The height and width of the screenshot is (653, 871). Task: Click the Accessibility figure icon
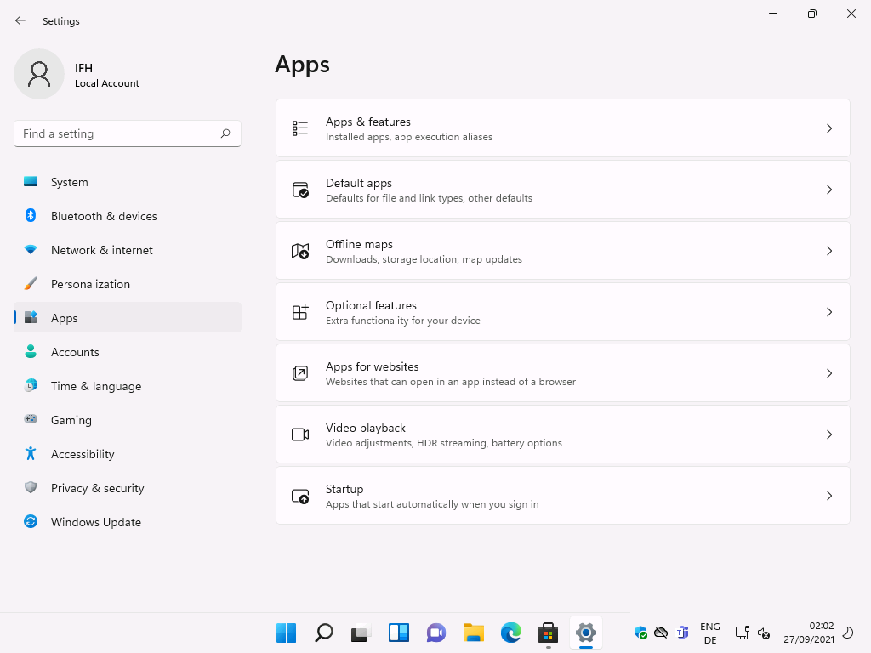coord(31,454)
